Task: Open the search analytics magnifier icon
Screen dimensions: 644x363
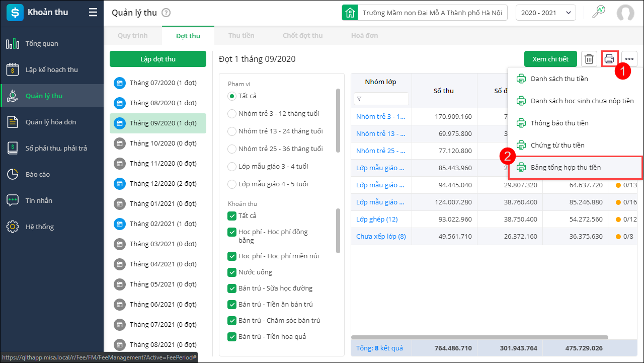Action: (x=599, y=12)
